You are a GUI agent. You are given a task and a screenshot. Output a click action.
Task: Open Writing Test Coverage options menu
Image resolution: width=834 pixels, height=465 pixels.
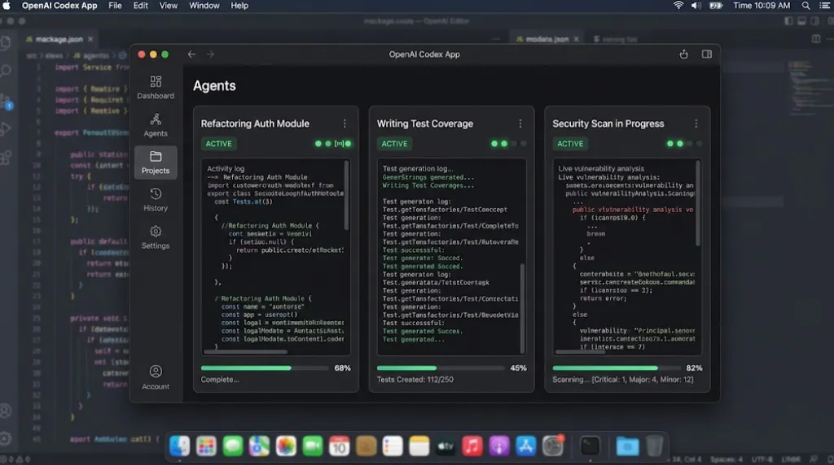click(520, 123)
